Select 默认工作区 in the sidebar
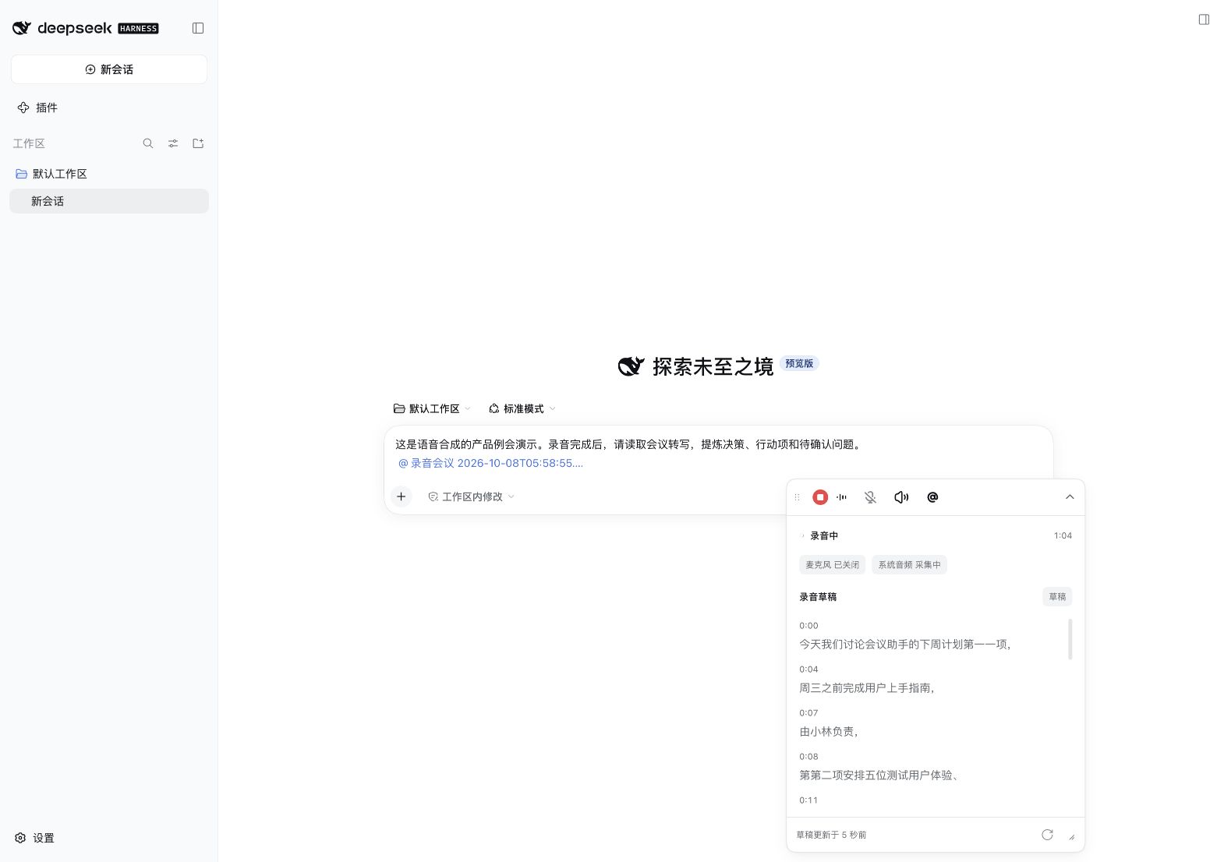This screenshot has width=1224, height=862. (x=109, y=174)
